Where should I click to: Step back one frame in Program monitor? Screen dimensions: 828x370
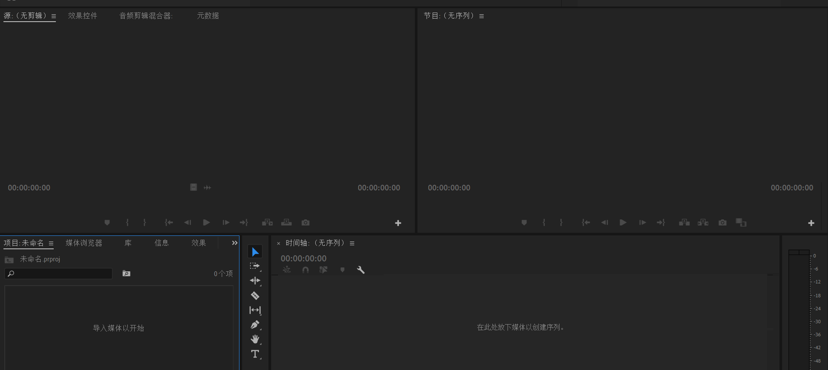[x=605, y=222]
